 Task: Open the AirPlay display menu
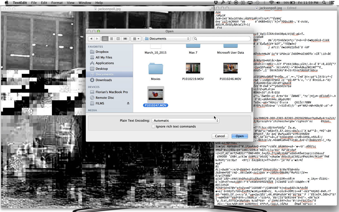[x=250, y=3]
